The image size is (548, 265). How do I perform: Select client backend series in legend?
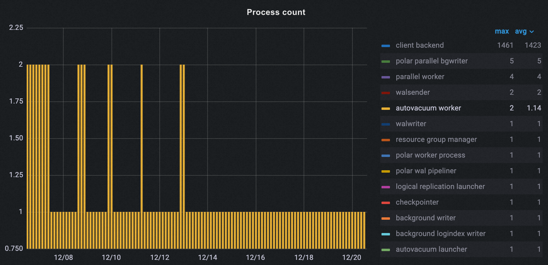420,45
